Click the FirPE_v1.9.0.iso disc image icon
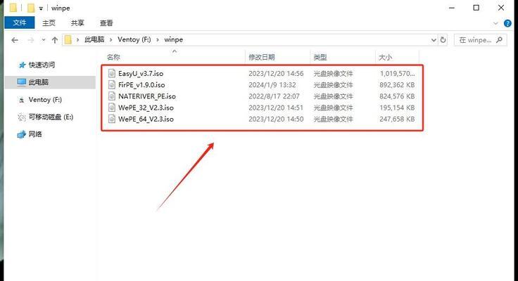 click(112, 85)
